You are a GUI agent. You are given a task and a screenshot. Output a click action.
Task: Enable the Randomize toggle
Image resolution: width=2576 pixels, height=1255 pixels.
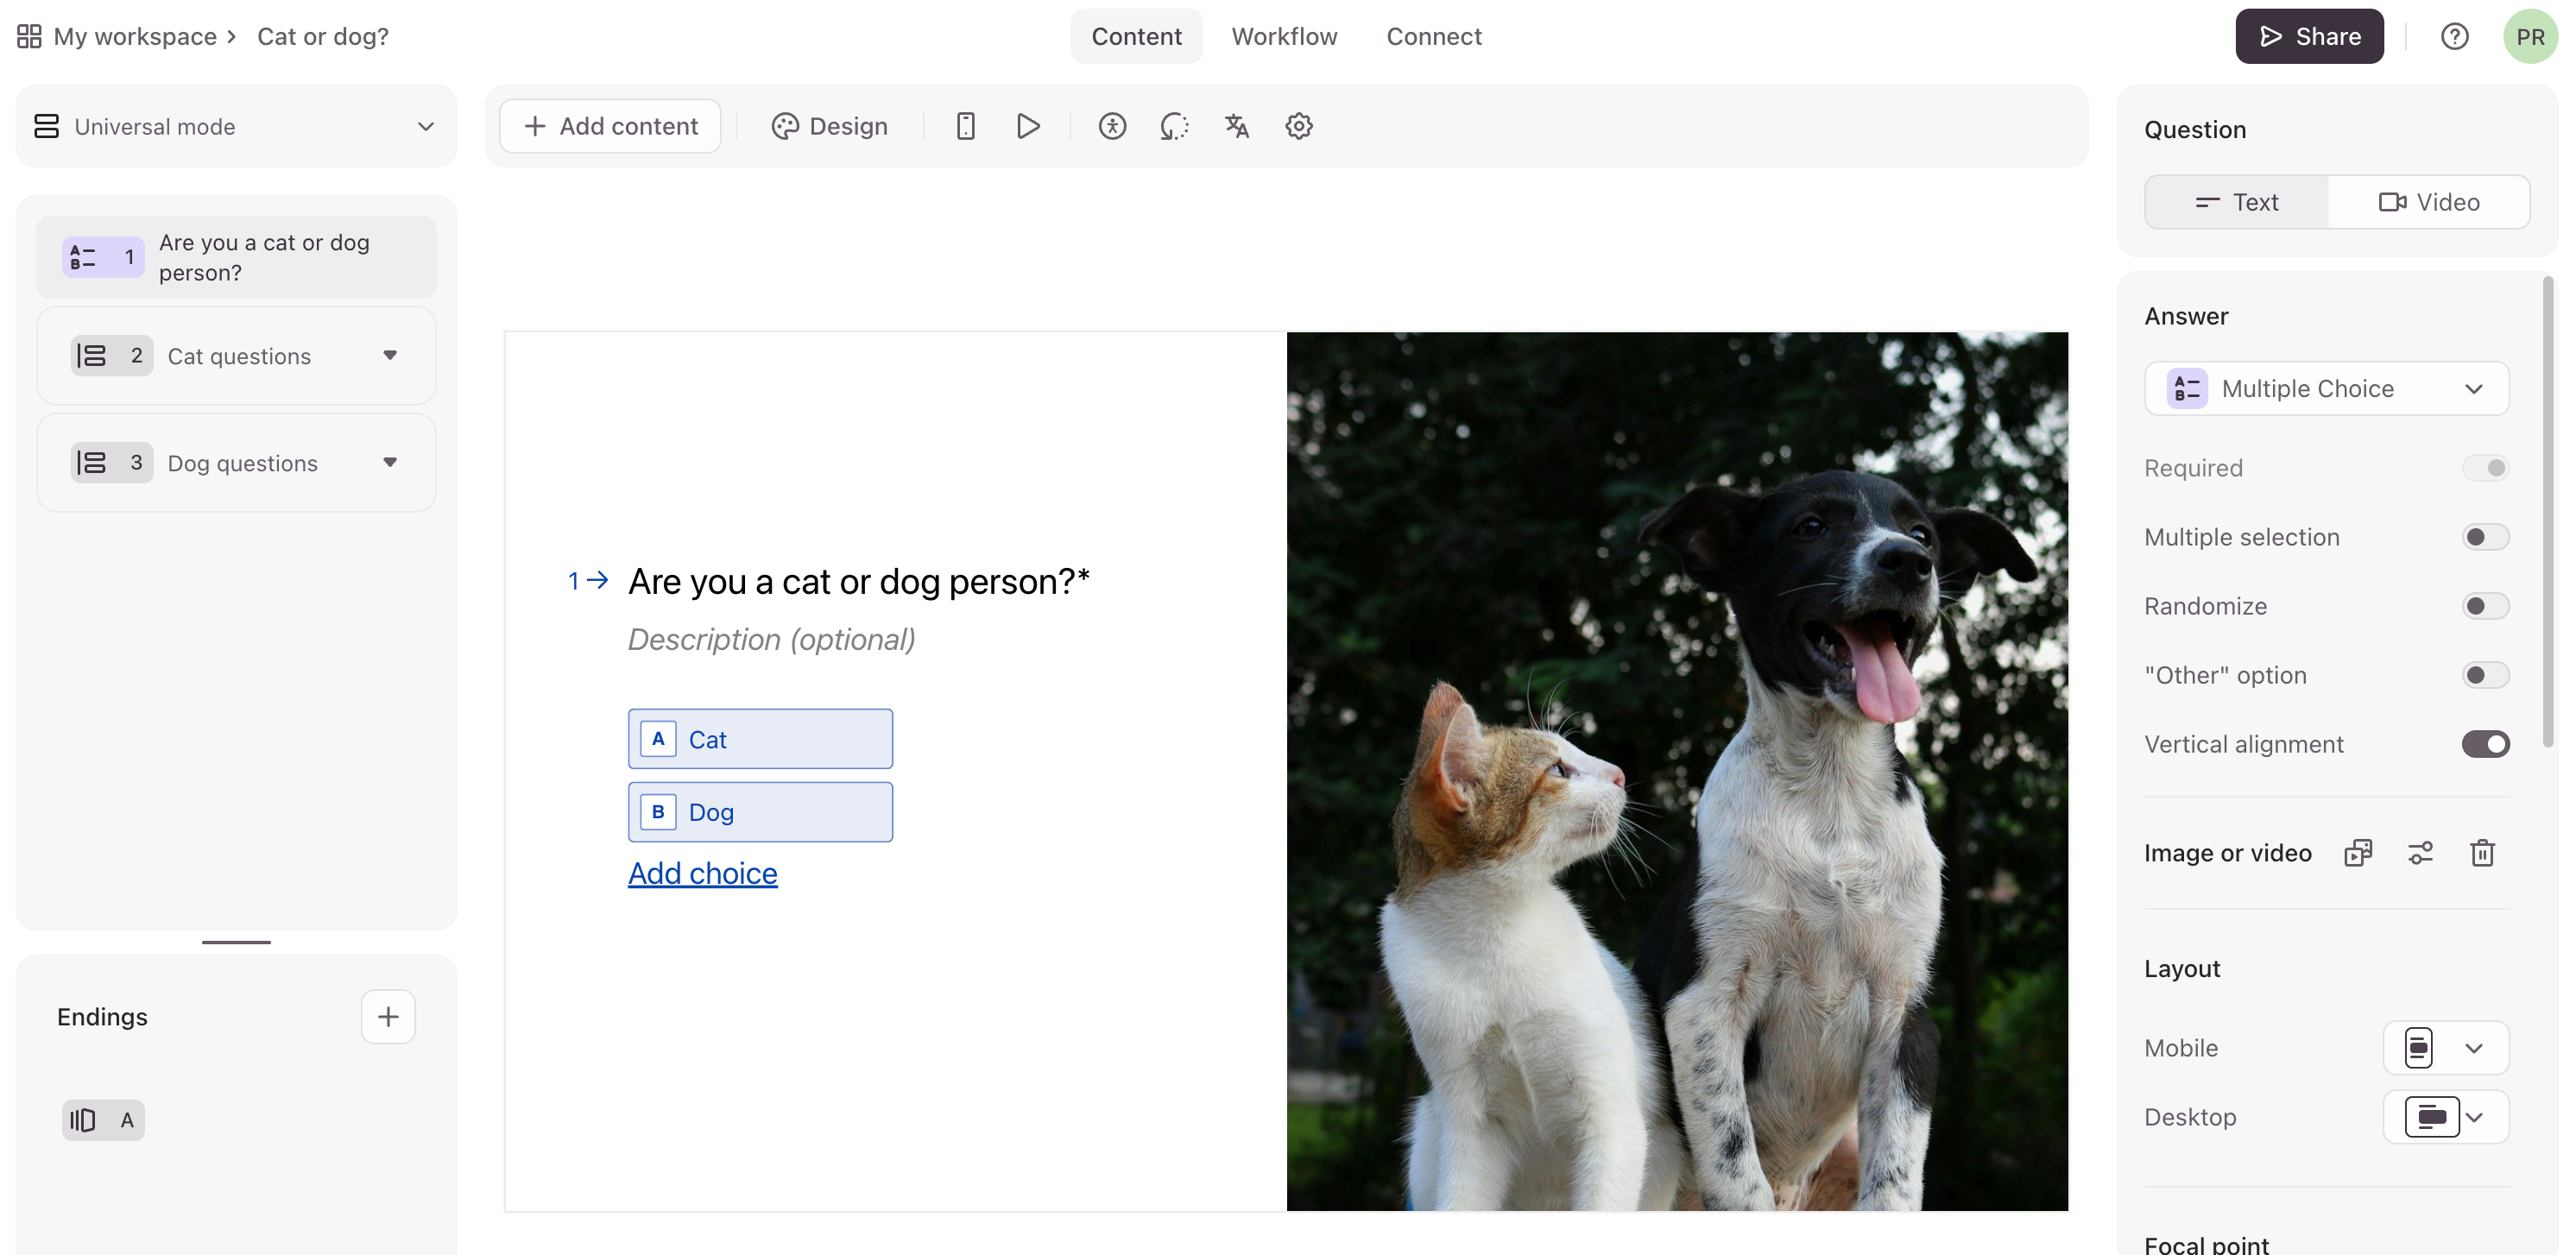click(x=2486, y=606)
